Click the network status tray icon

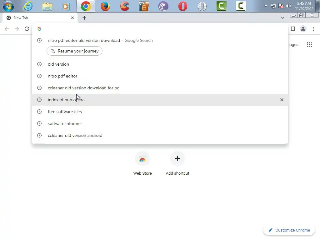(273, 6)
